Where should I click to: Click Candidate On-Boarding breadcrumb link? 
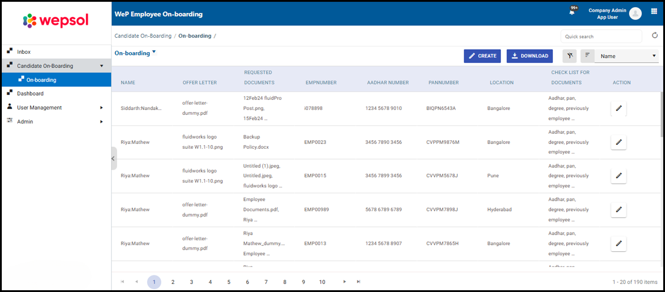143,36
